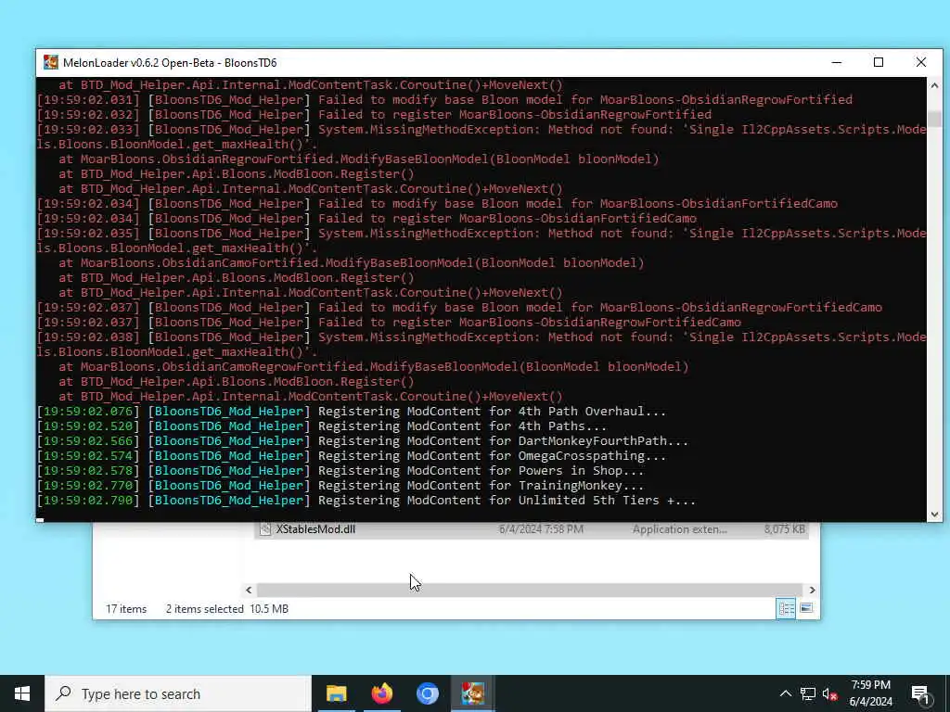Click console scrollbar down arrow
This screenshot has width=950, height=712.
coord(934,514)
